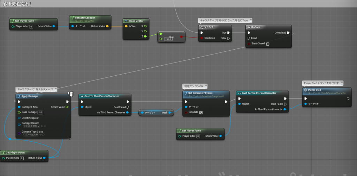Click Break Vector In Vec input pin
The image size is (357, 176).
coord(126,26)
